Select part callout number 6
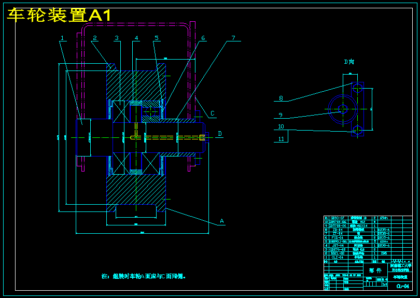The height and width of the screenshot is (298, 420). [x=203, y=38]
